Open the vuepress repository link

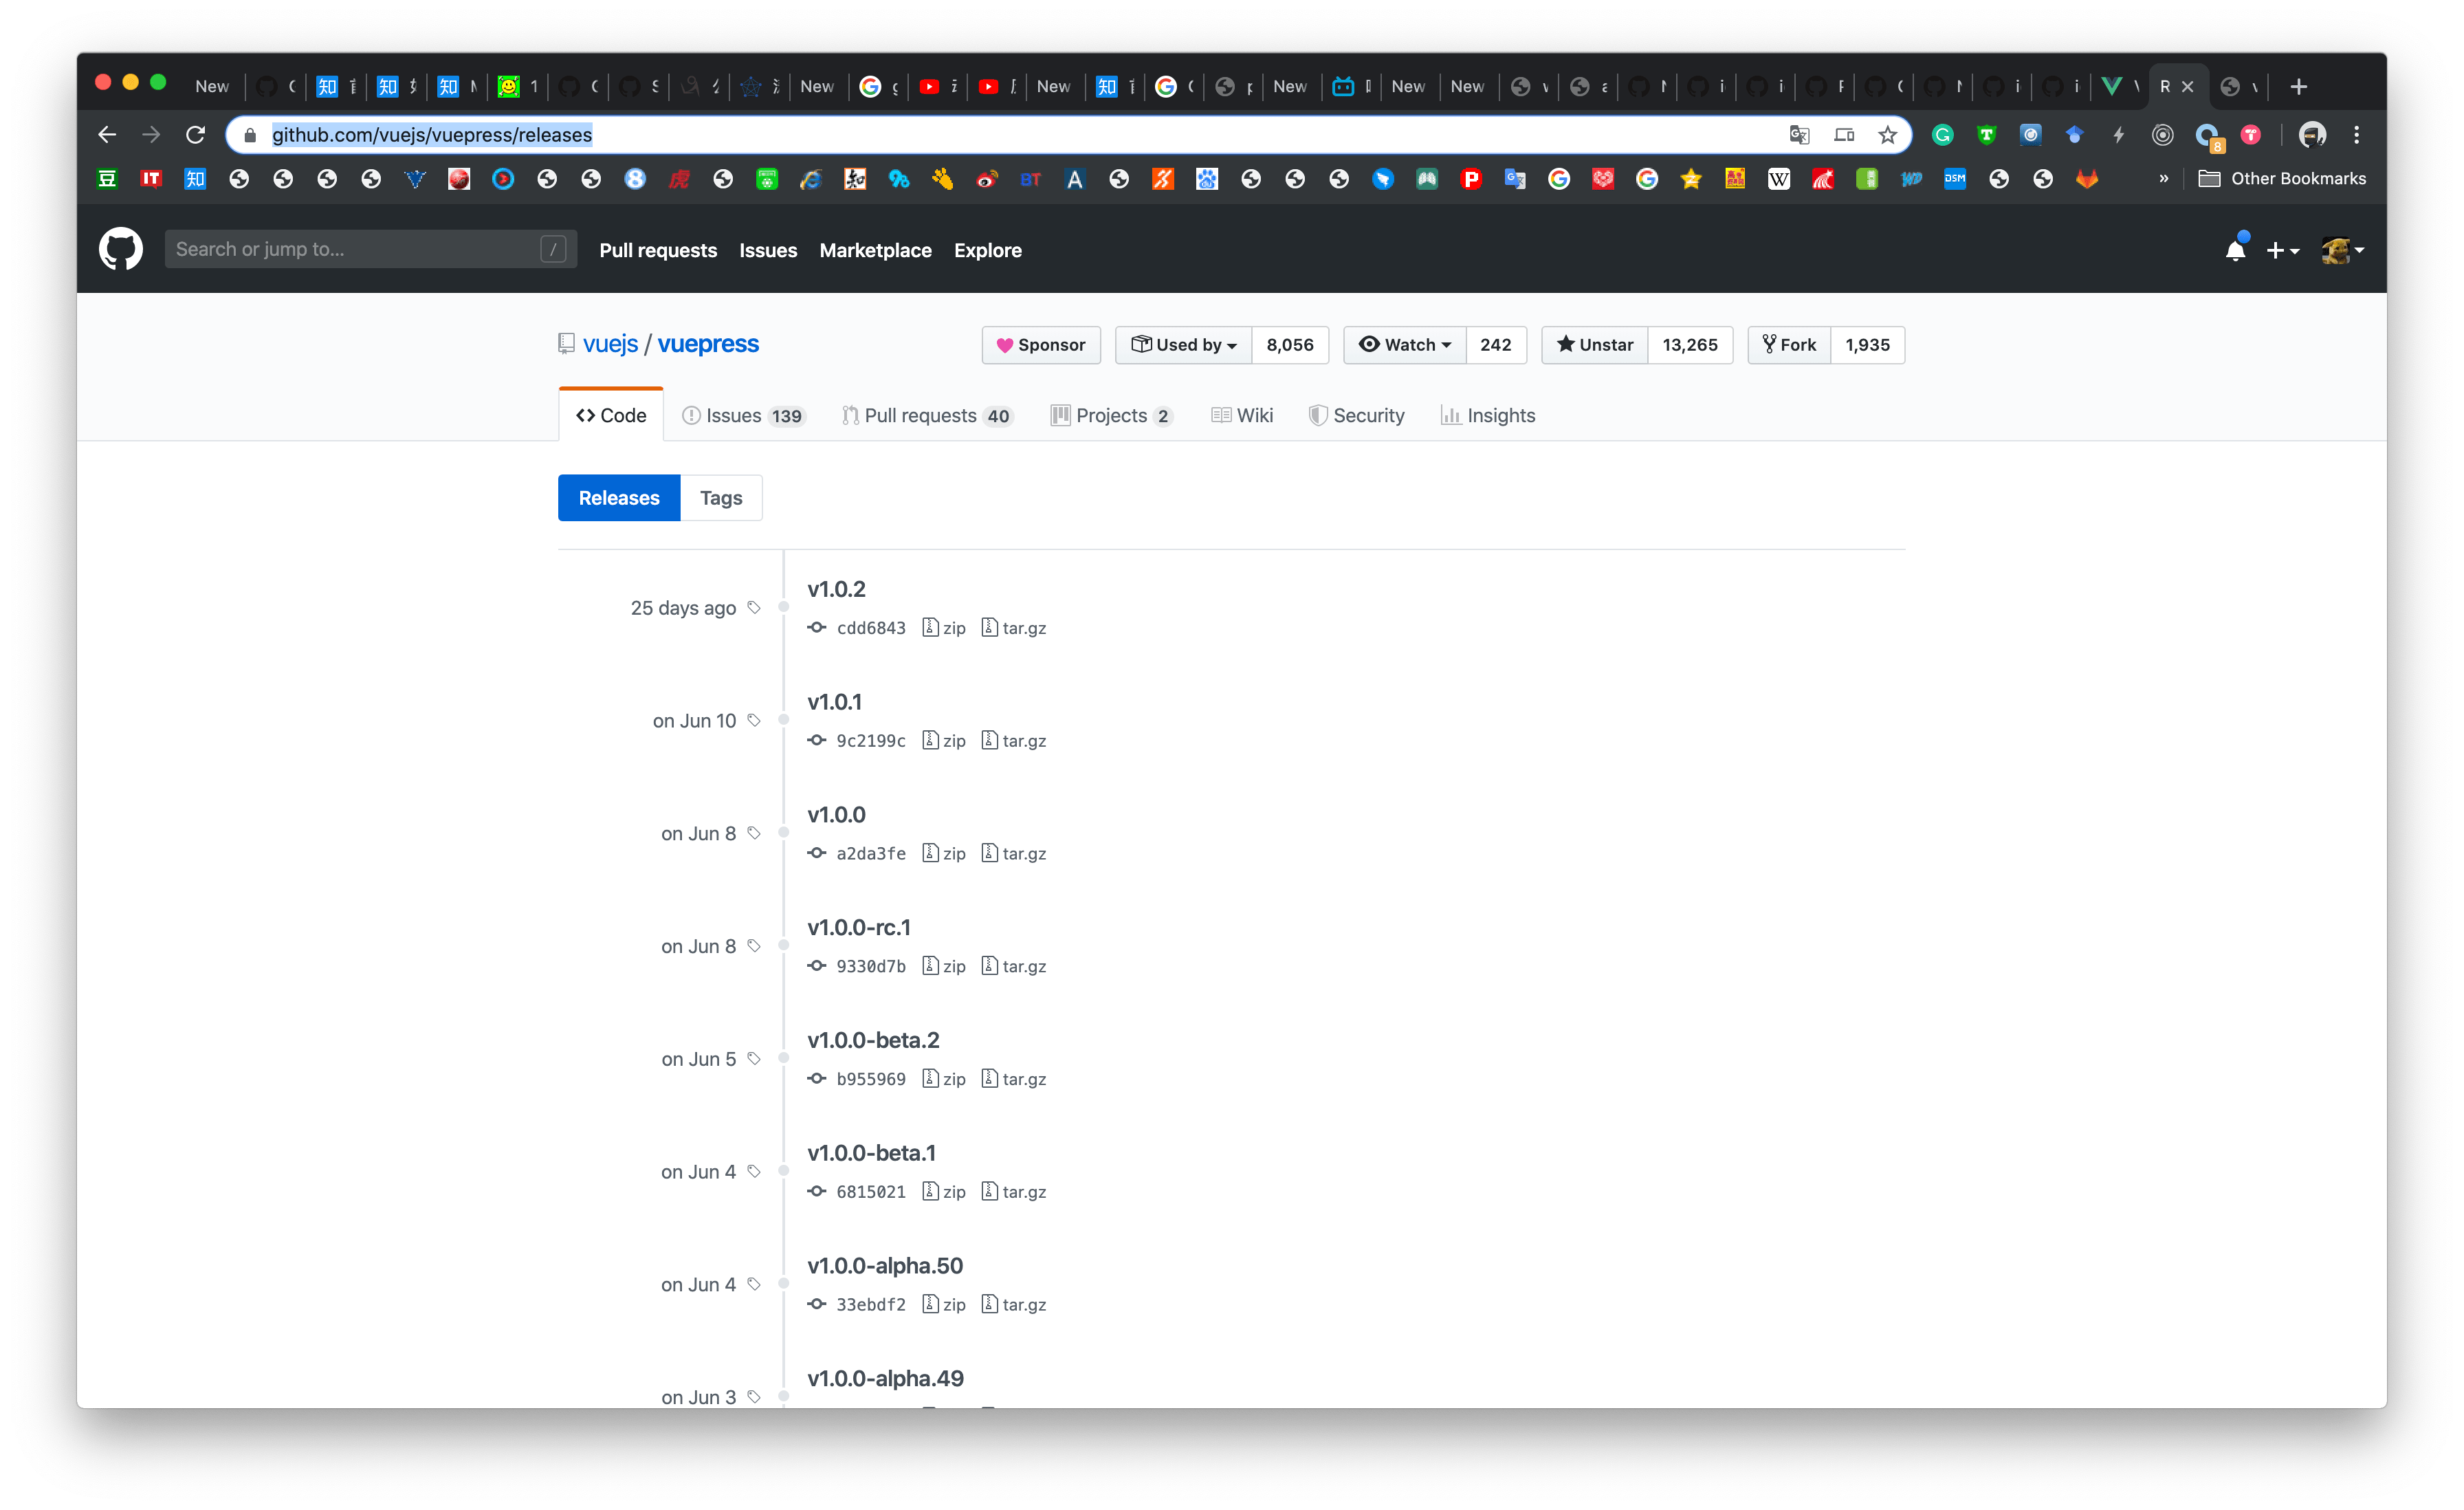[708, 343]
